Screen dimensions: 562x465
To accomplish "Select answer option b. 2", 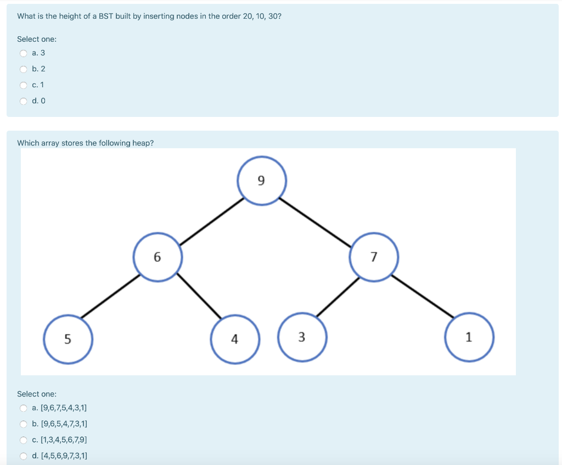I will point(24,69).
